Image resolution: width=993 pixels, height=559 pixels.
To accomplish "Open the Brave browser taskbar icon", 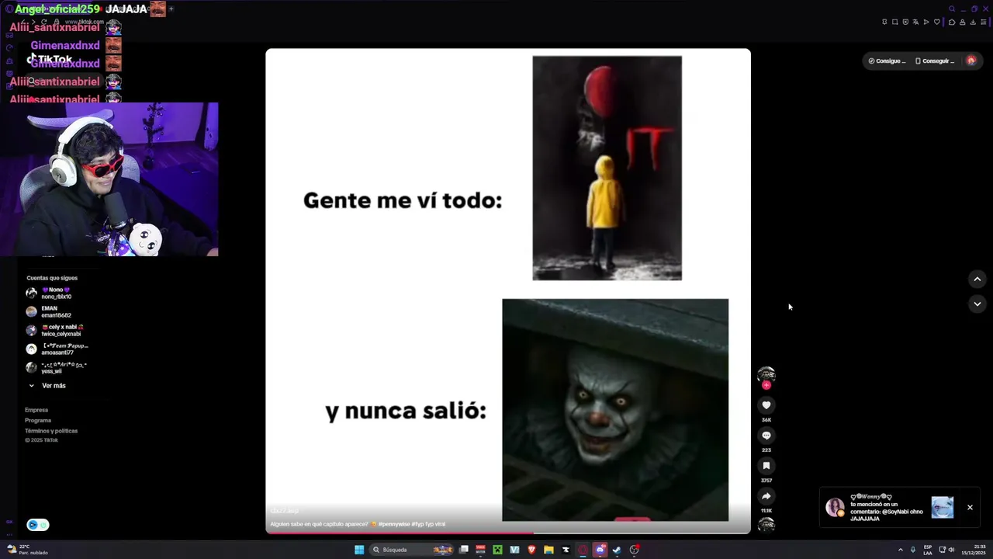I will [531, 550].
